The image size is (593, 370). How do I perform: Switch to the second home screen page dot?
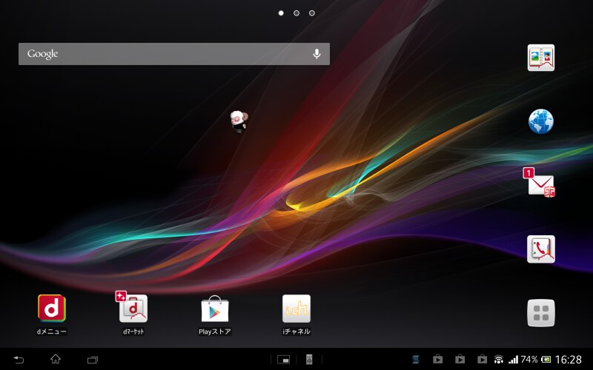pos(296,13)
